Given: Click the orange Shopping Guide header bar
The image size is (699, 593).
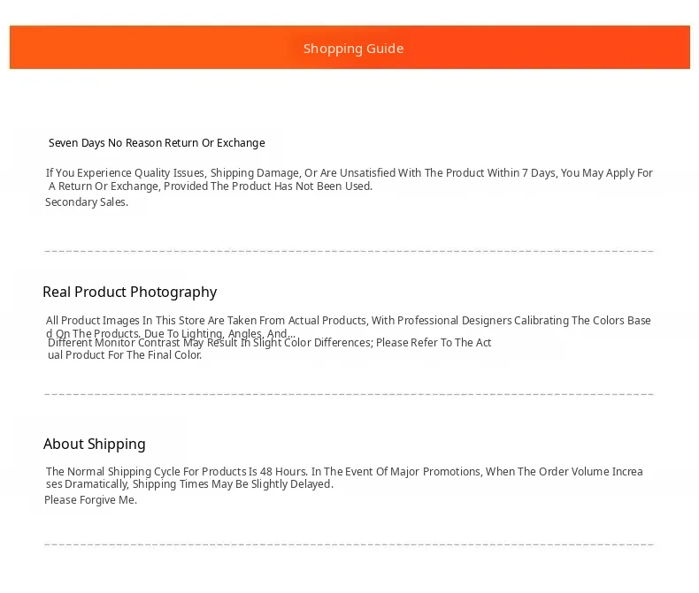Looking at the screenshot, I should [x=349, y=47].
